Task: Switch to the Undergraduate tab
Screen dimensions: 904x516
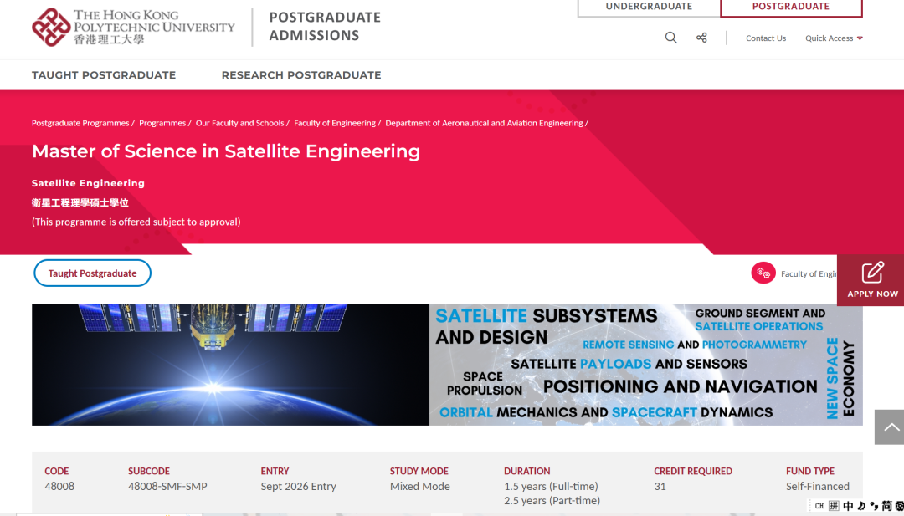Action: [x=649, y=7]
